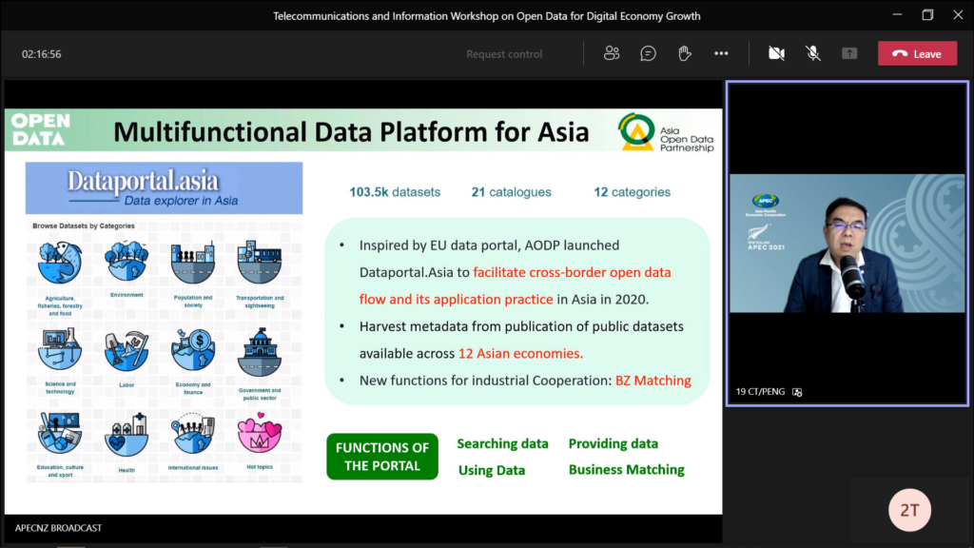Screen dimensions: 974x548
Task: Click the '103.5k datasets' statistic
Action: click(x=395, y=192)
